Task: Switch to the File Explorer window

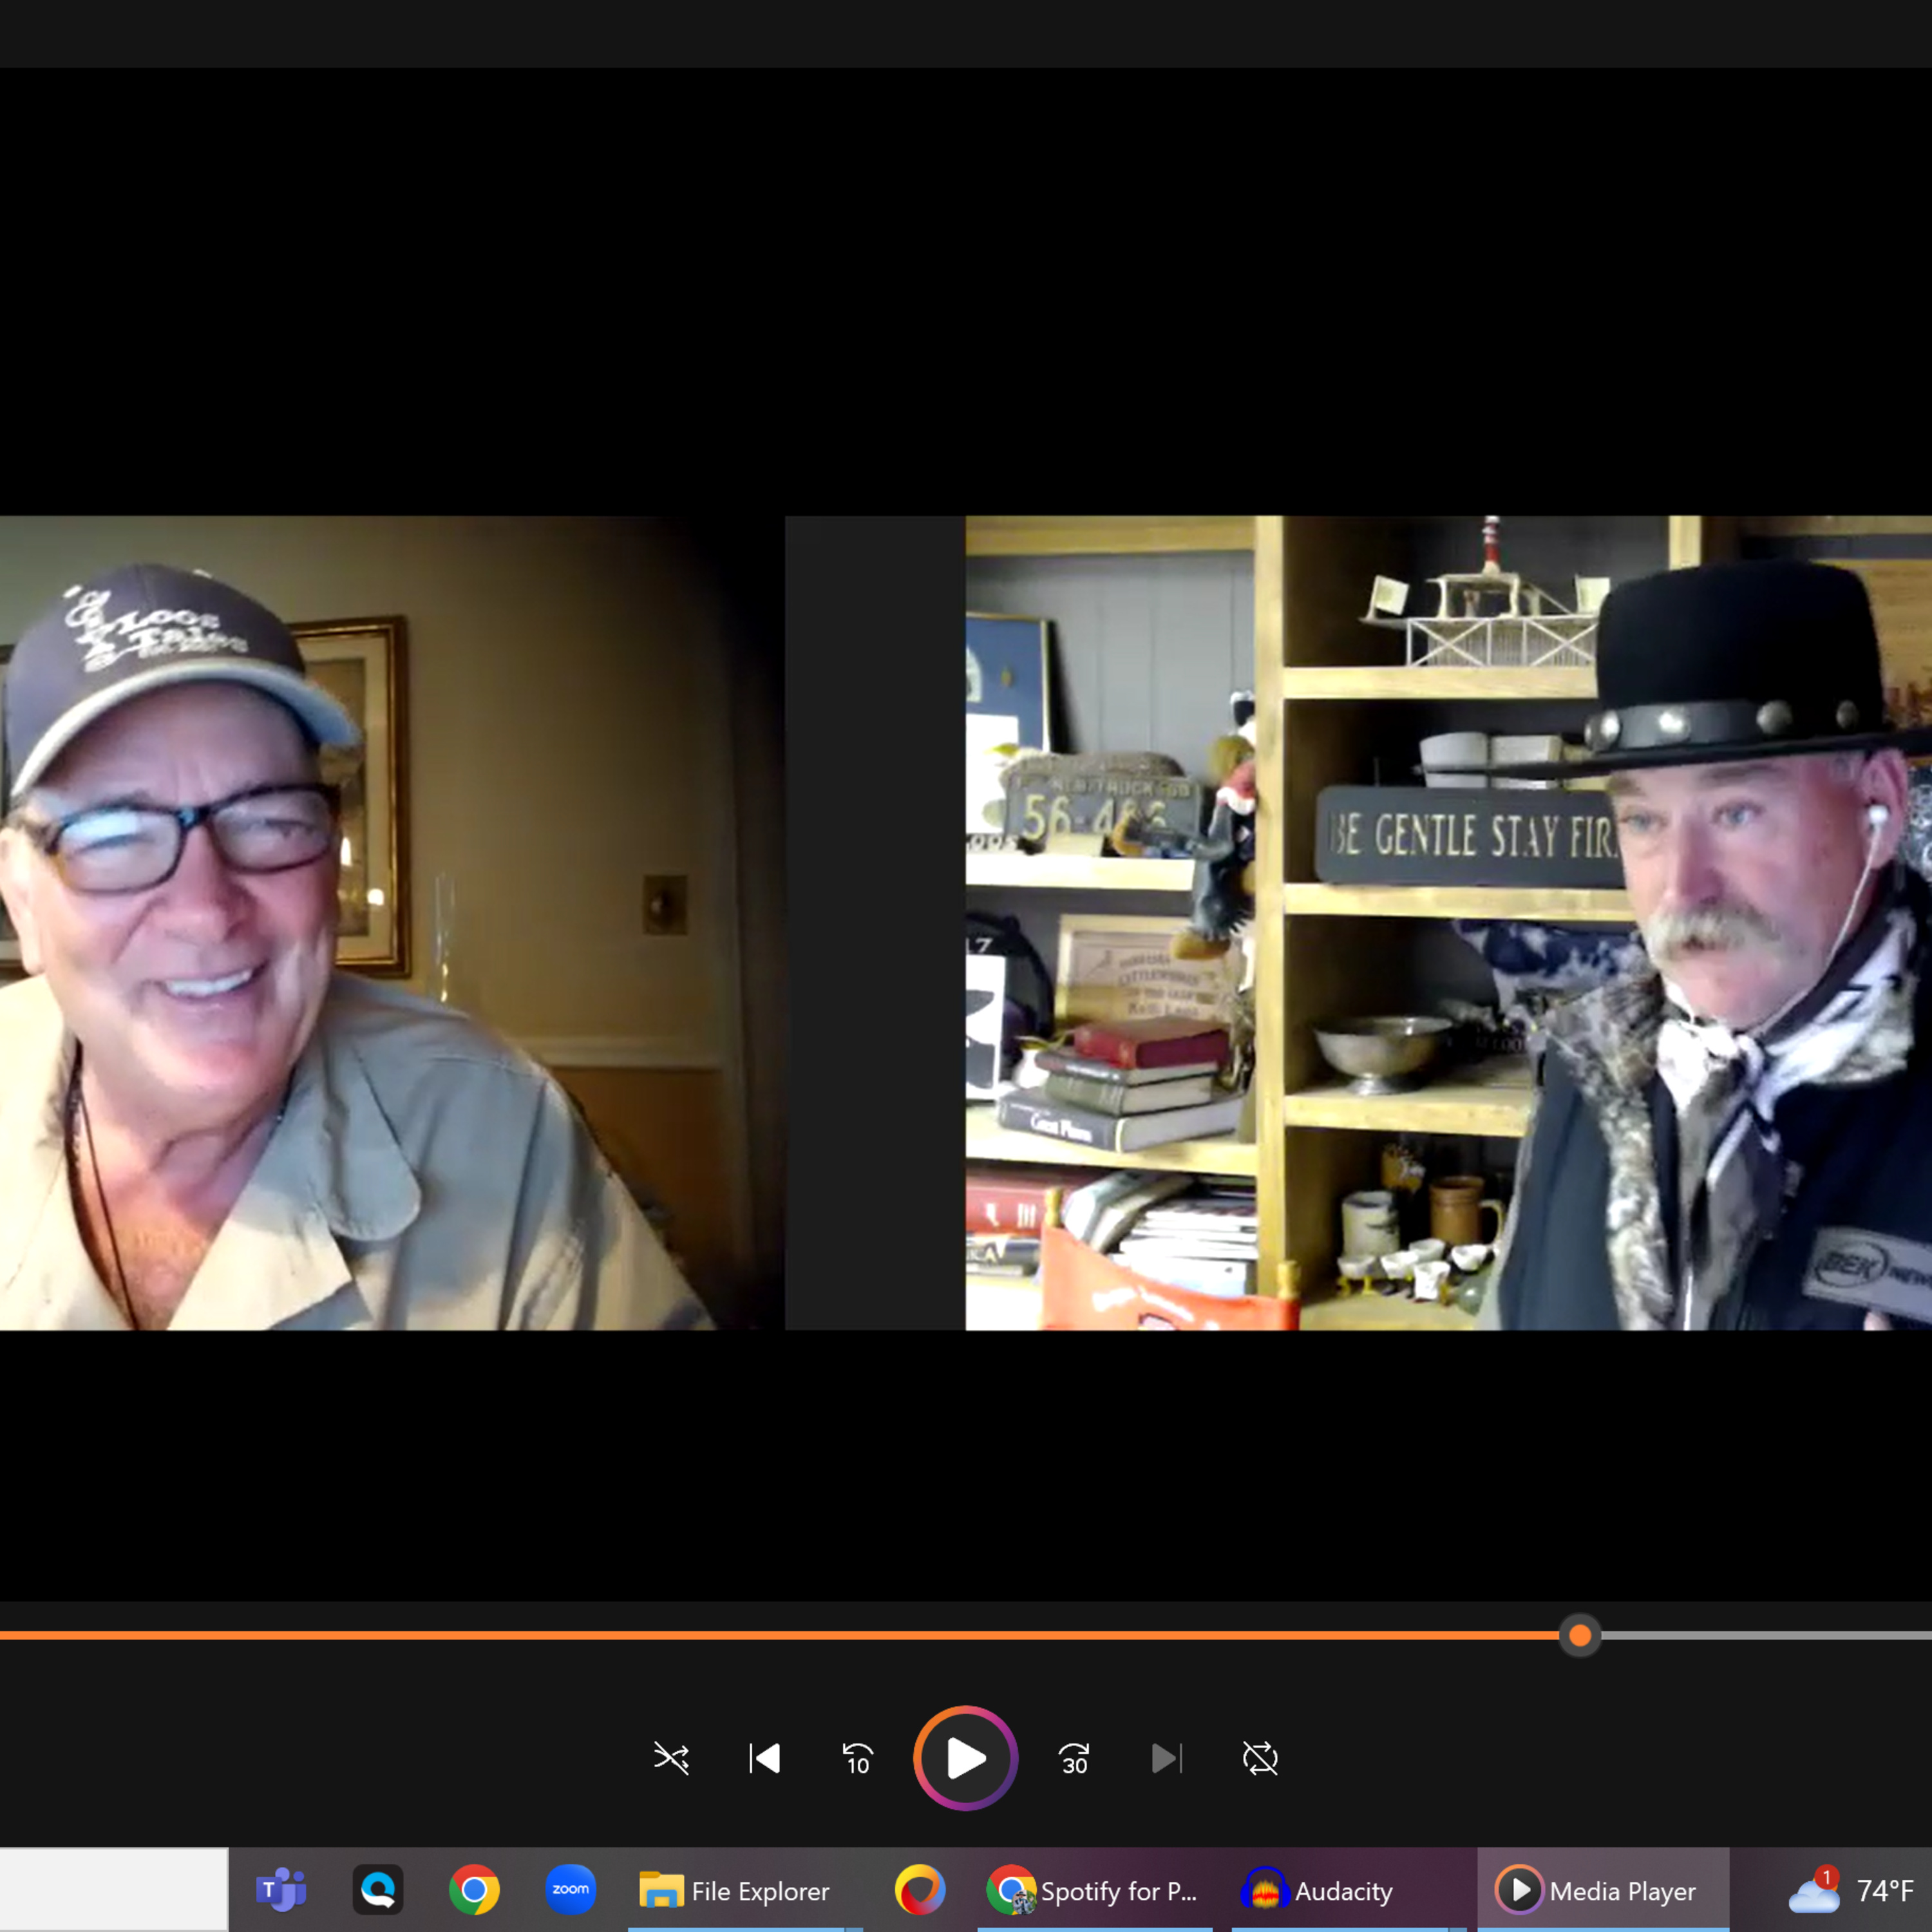Action: pyautogui.click(x=735, y=1891)
